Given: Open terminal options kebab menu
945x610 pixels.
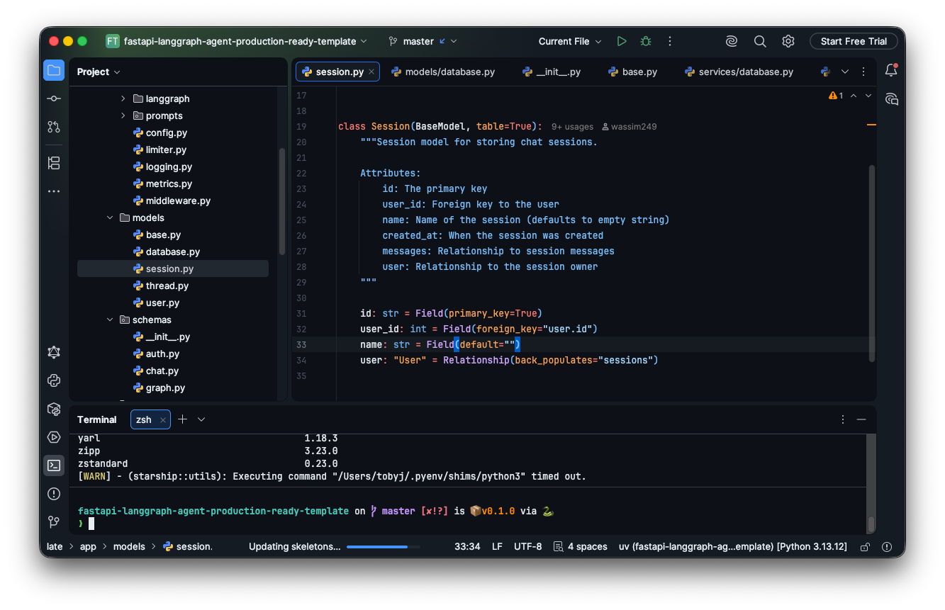Looking at the screenshot, I should point(843,419).
